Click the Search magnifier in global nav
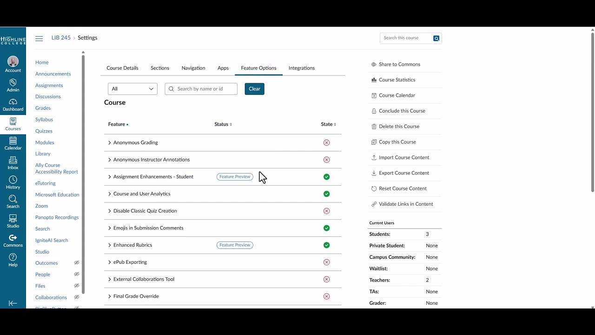The image size is (595, 335). 13,199
